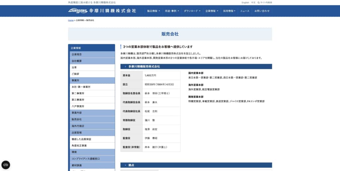Open 資材調達 in the sidebar

click(x=92, y=165)
